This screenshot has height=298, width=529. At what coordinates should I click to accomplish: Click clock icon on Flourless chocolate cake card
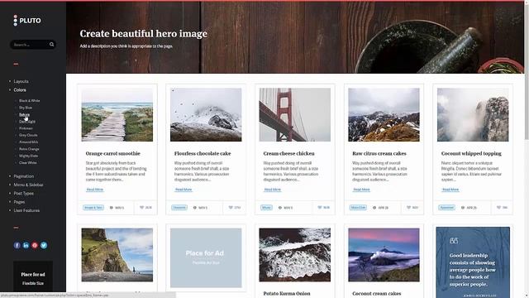[x=195, y=208]
